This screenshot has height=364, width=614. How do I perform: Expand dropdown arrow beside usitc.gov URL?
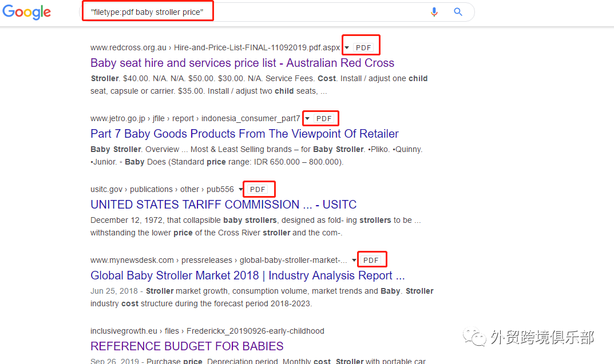point(240,189)
